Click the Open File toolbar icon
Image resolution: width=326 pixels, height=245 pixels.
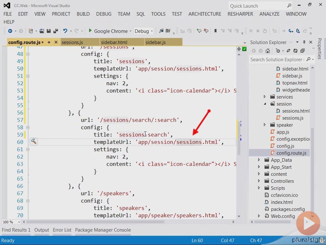tap(42, 31)
